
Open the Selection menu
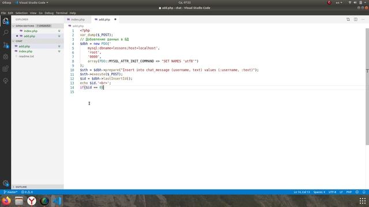(22, 13)
